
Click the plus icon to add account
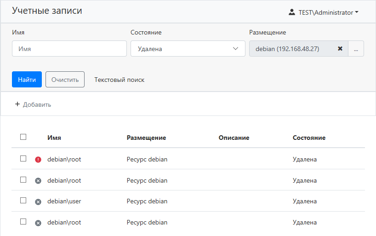click(x=17, y=104)
